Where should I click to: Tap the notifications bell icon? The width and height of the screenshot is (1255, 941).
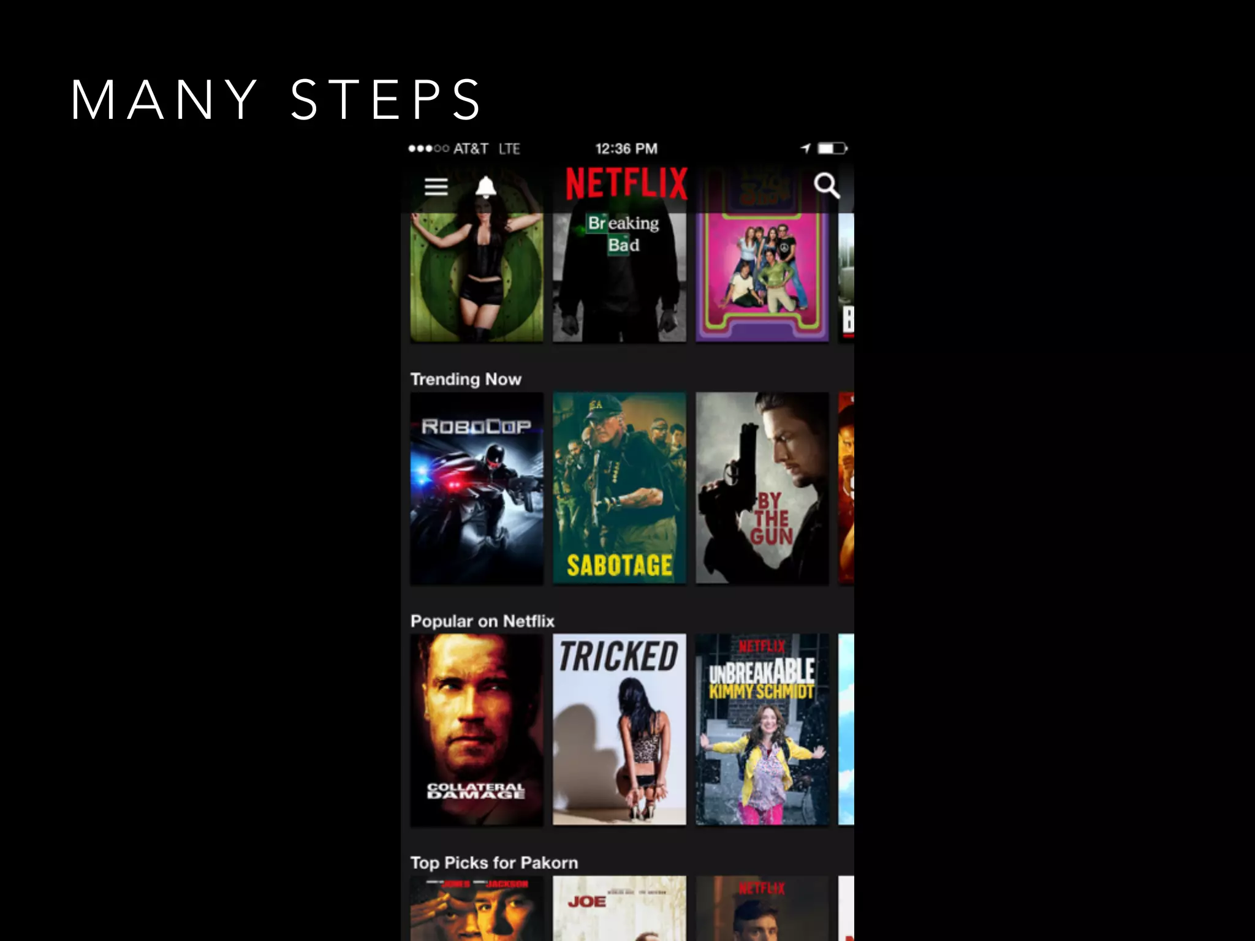486,186
